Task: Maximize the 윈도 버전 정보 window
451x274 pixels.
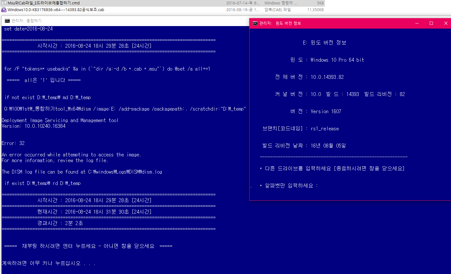Action: pos(431,23)
